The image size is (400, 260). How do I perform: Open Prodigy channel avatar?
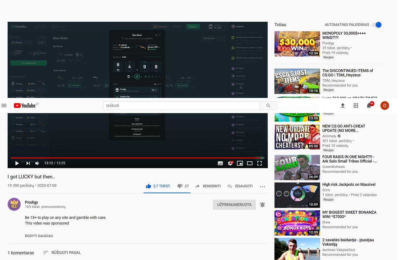point(14,204)
